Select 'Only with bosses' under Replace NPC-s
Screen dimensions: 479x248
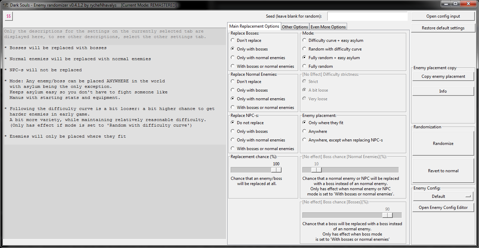click(x=249, y=131)
